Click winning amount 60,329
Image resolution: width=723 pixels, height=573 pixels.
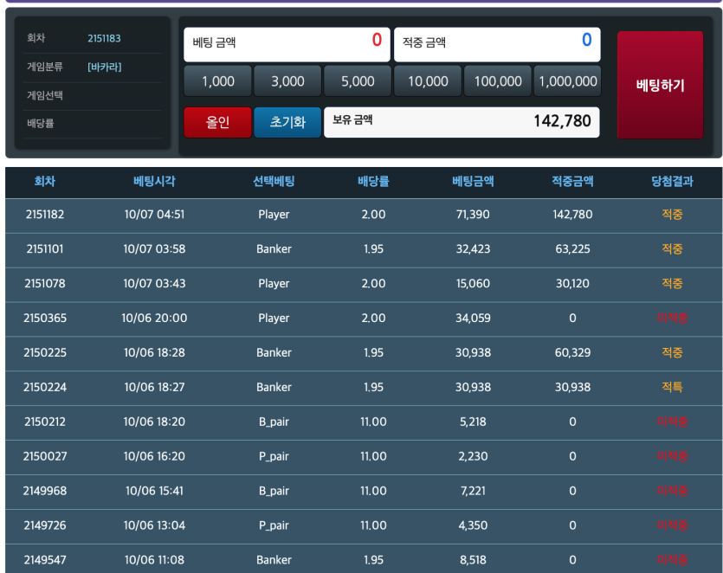[572, 352]
